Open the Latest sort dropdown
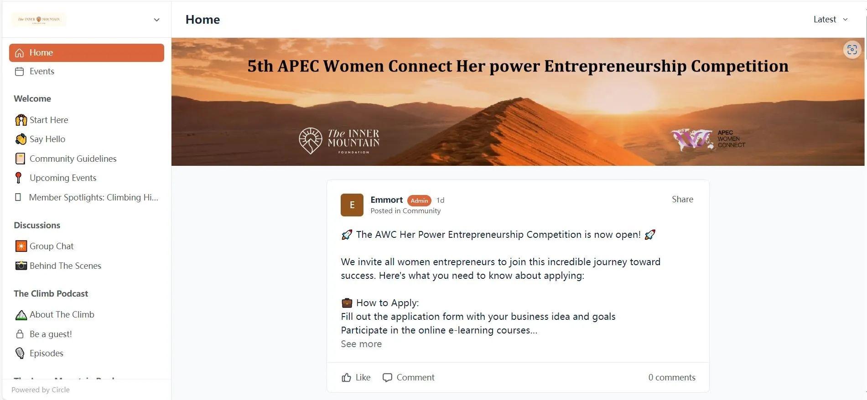The height and width of the screenshot is (400, 867). click(830, 20)
